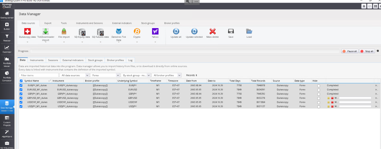Click the Crypto bitcoin data source icon
The width and height of the screenshot is (381, 149).
pos(137,31)
